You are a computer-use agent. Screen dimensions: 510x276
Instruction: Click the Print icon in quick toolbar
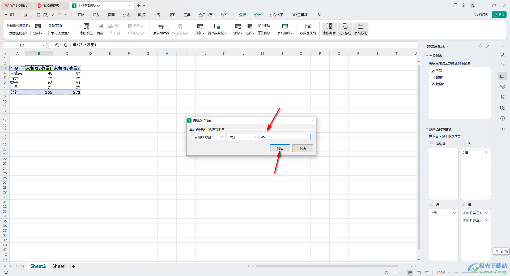tap(39, 15)
